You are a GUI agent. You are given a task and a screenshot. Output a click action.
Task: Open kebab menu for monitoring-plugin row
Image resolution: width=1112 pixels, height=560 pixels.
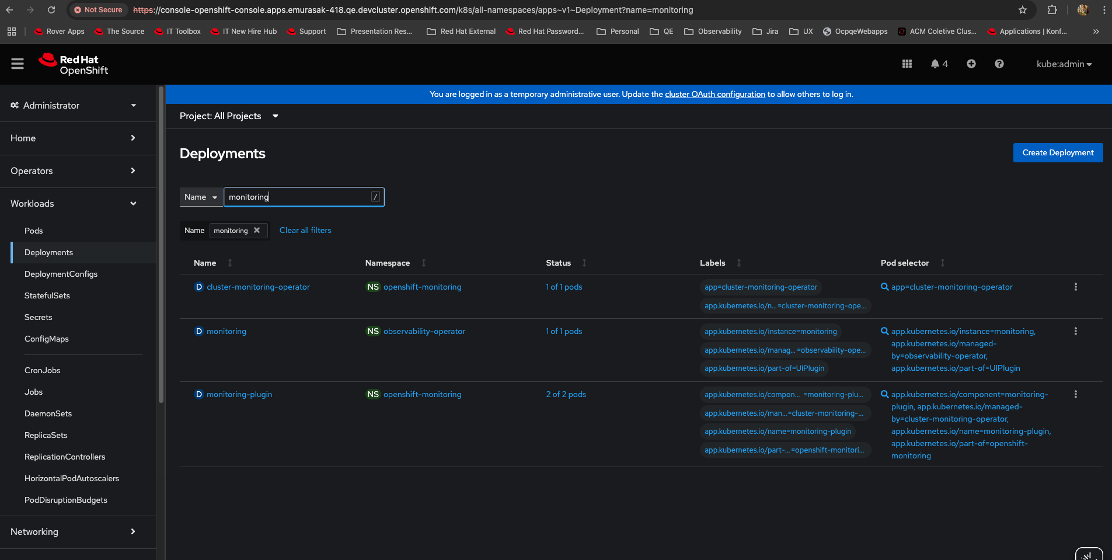(1075, 395)
